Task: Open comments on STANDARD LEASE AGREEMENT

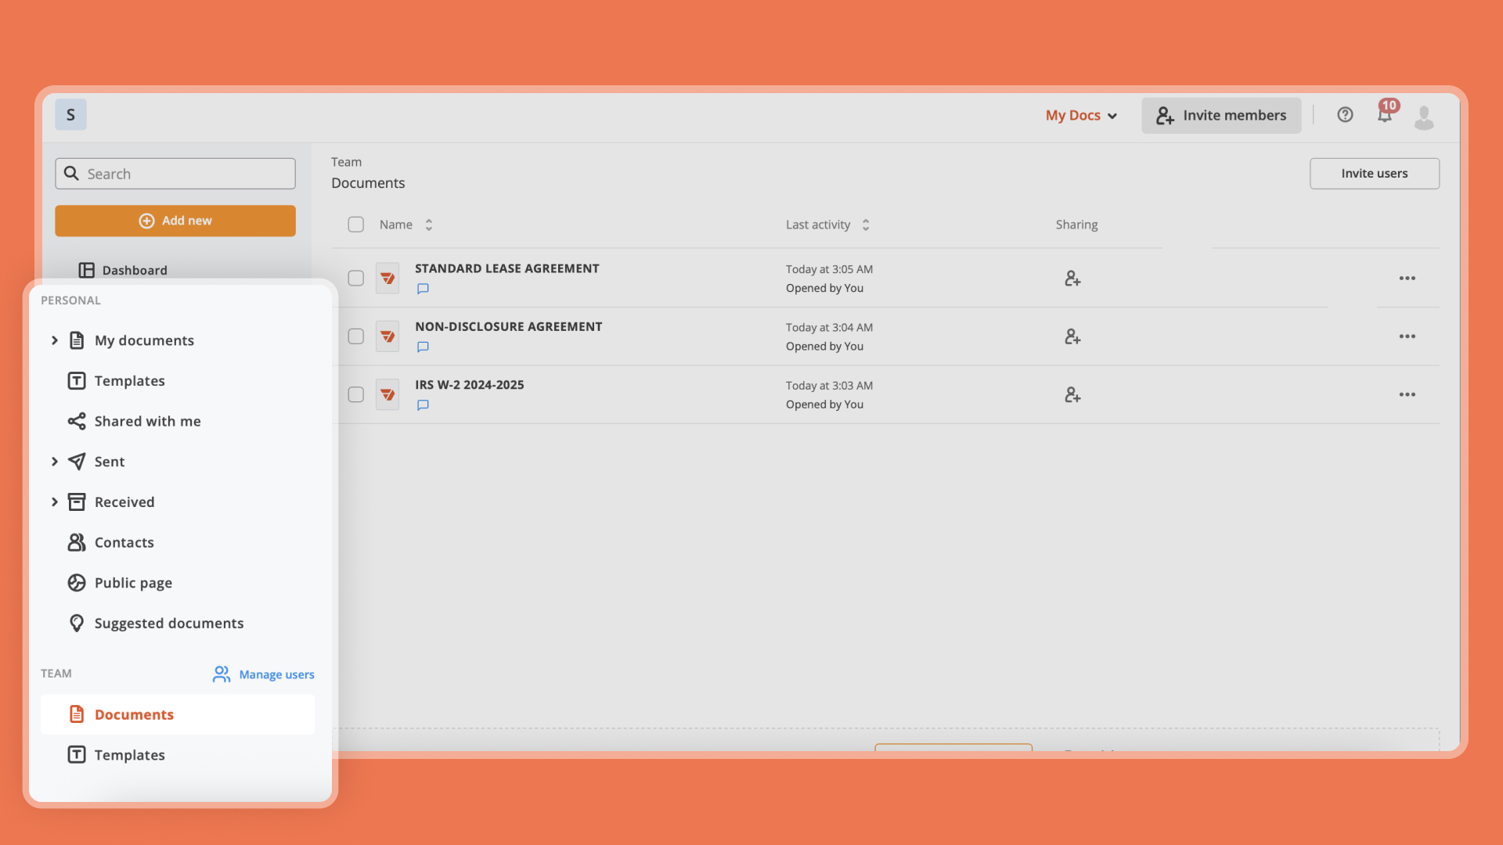Action: point(423,289)
